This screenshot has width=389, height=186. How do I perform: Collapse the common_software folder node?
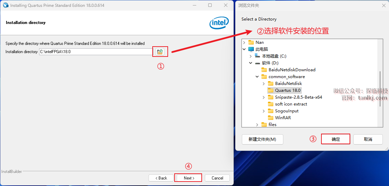tap(257, 77)
